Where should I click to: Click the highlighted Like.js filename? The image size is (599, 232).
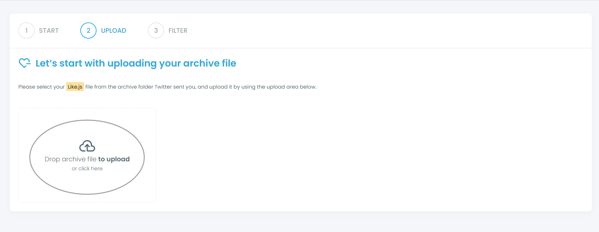(75, 87)
